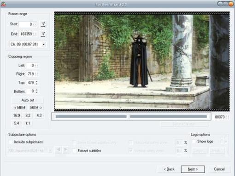Click the FairUse Wizard app icon in title bar

click(x=3, y=4)
